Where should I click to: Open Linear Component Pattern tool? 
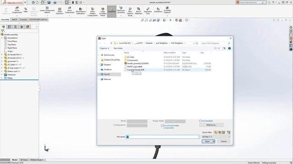click(x=47, y=10)
